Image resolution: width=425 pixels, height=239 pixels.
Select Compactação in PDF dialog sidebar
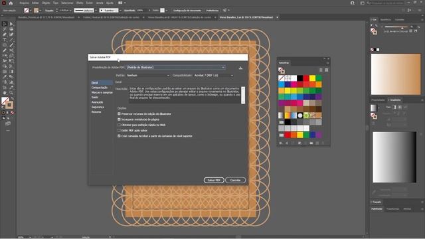point(100,88)
